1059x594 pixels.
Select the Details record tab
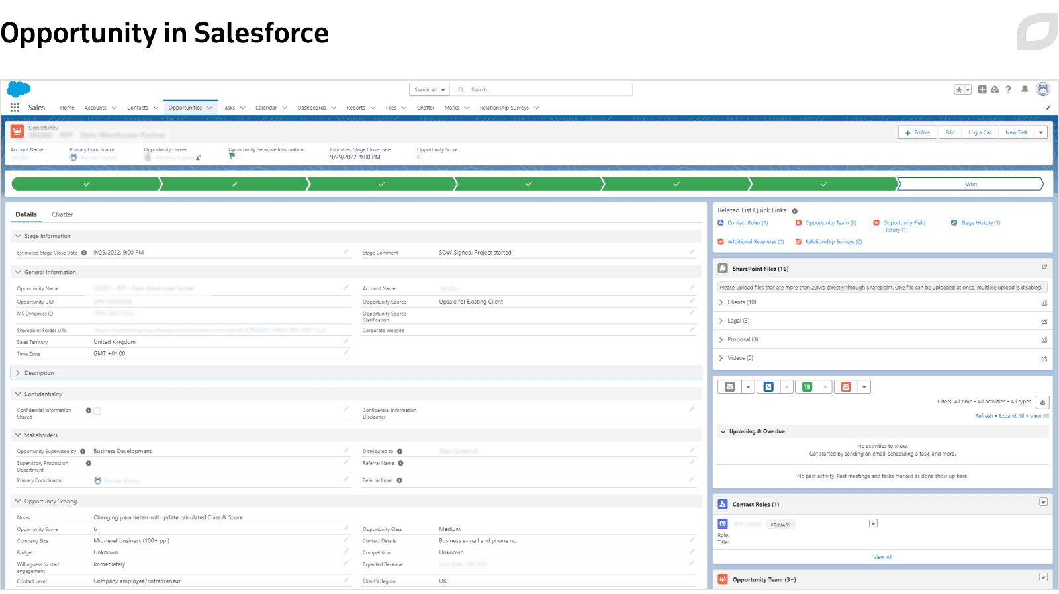coord(26,214)
